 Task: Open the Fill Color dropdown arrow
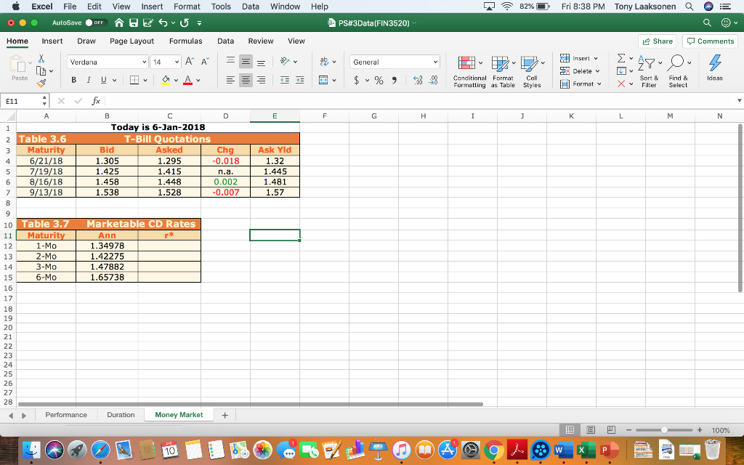tap(177, 79)
